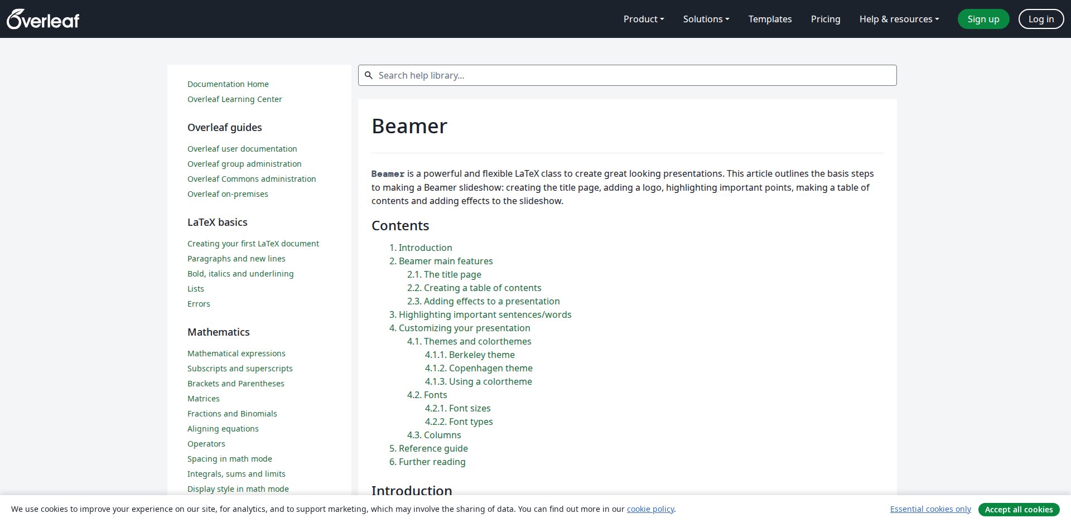Screen dimensions: 1071x523
Task: Jump to 1. Introduction section
Action: [421, 248]
